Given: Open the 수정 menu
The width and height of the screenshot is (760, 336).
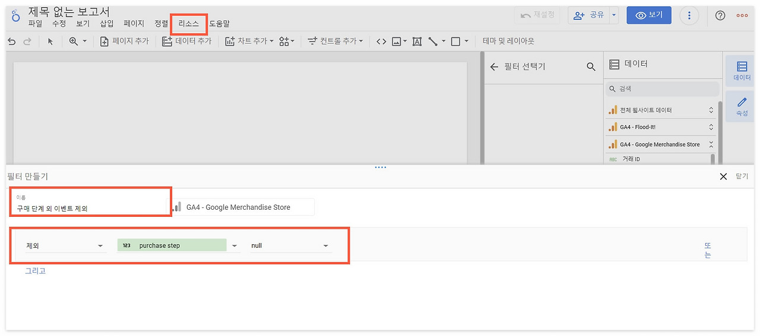Looking at the screenshot, I should pyautogui.click(x=59, y=24).
